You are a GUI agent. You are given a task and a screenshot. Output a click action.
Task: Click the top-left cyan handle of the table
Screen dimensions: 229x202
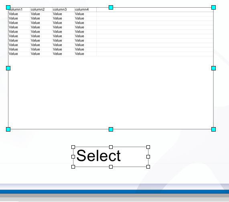(x=8, y=8)
